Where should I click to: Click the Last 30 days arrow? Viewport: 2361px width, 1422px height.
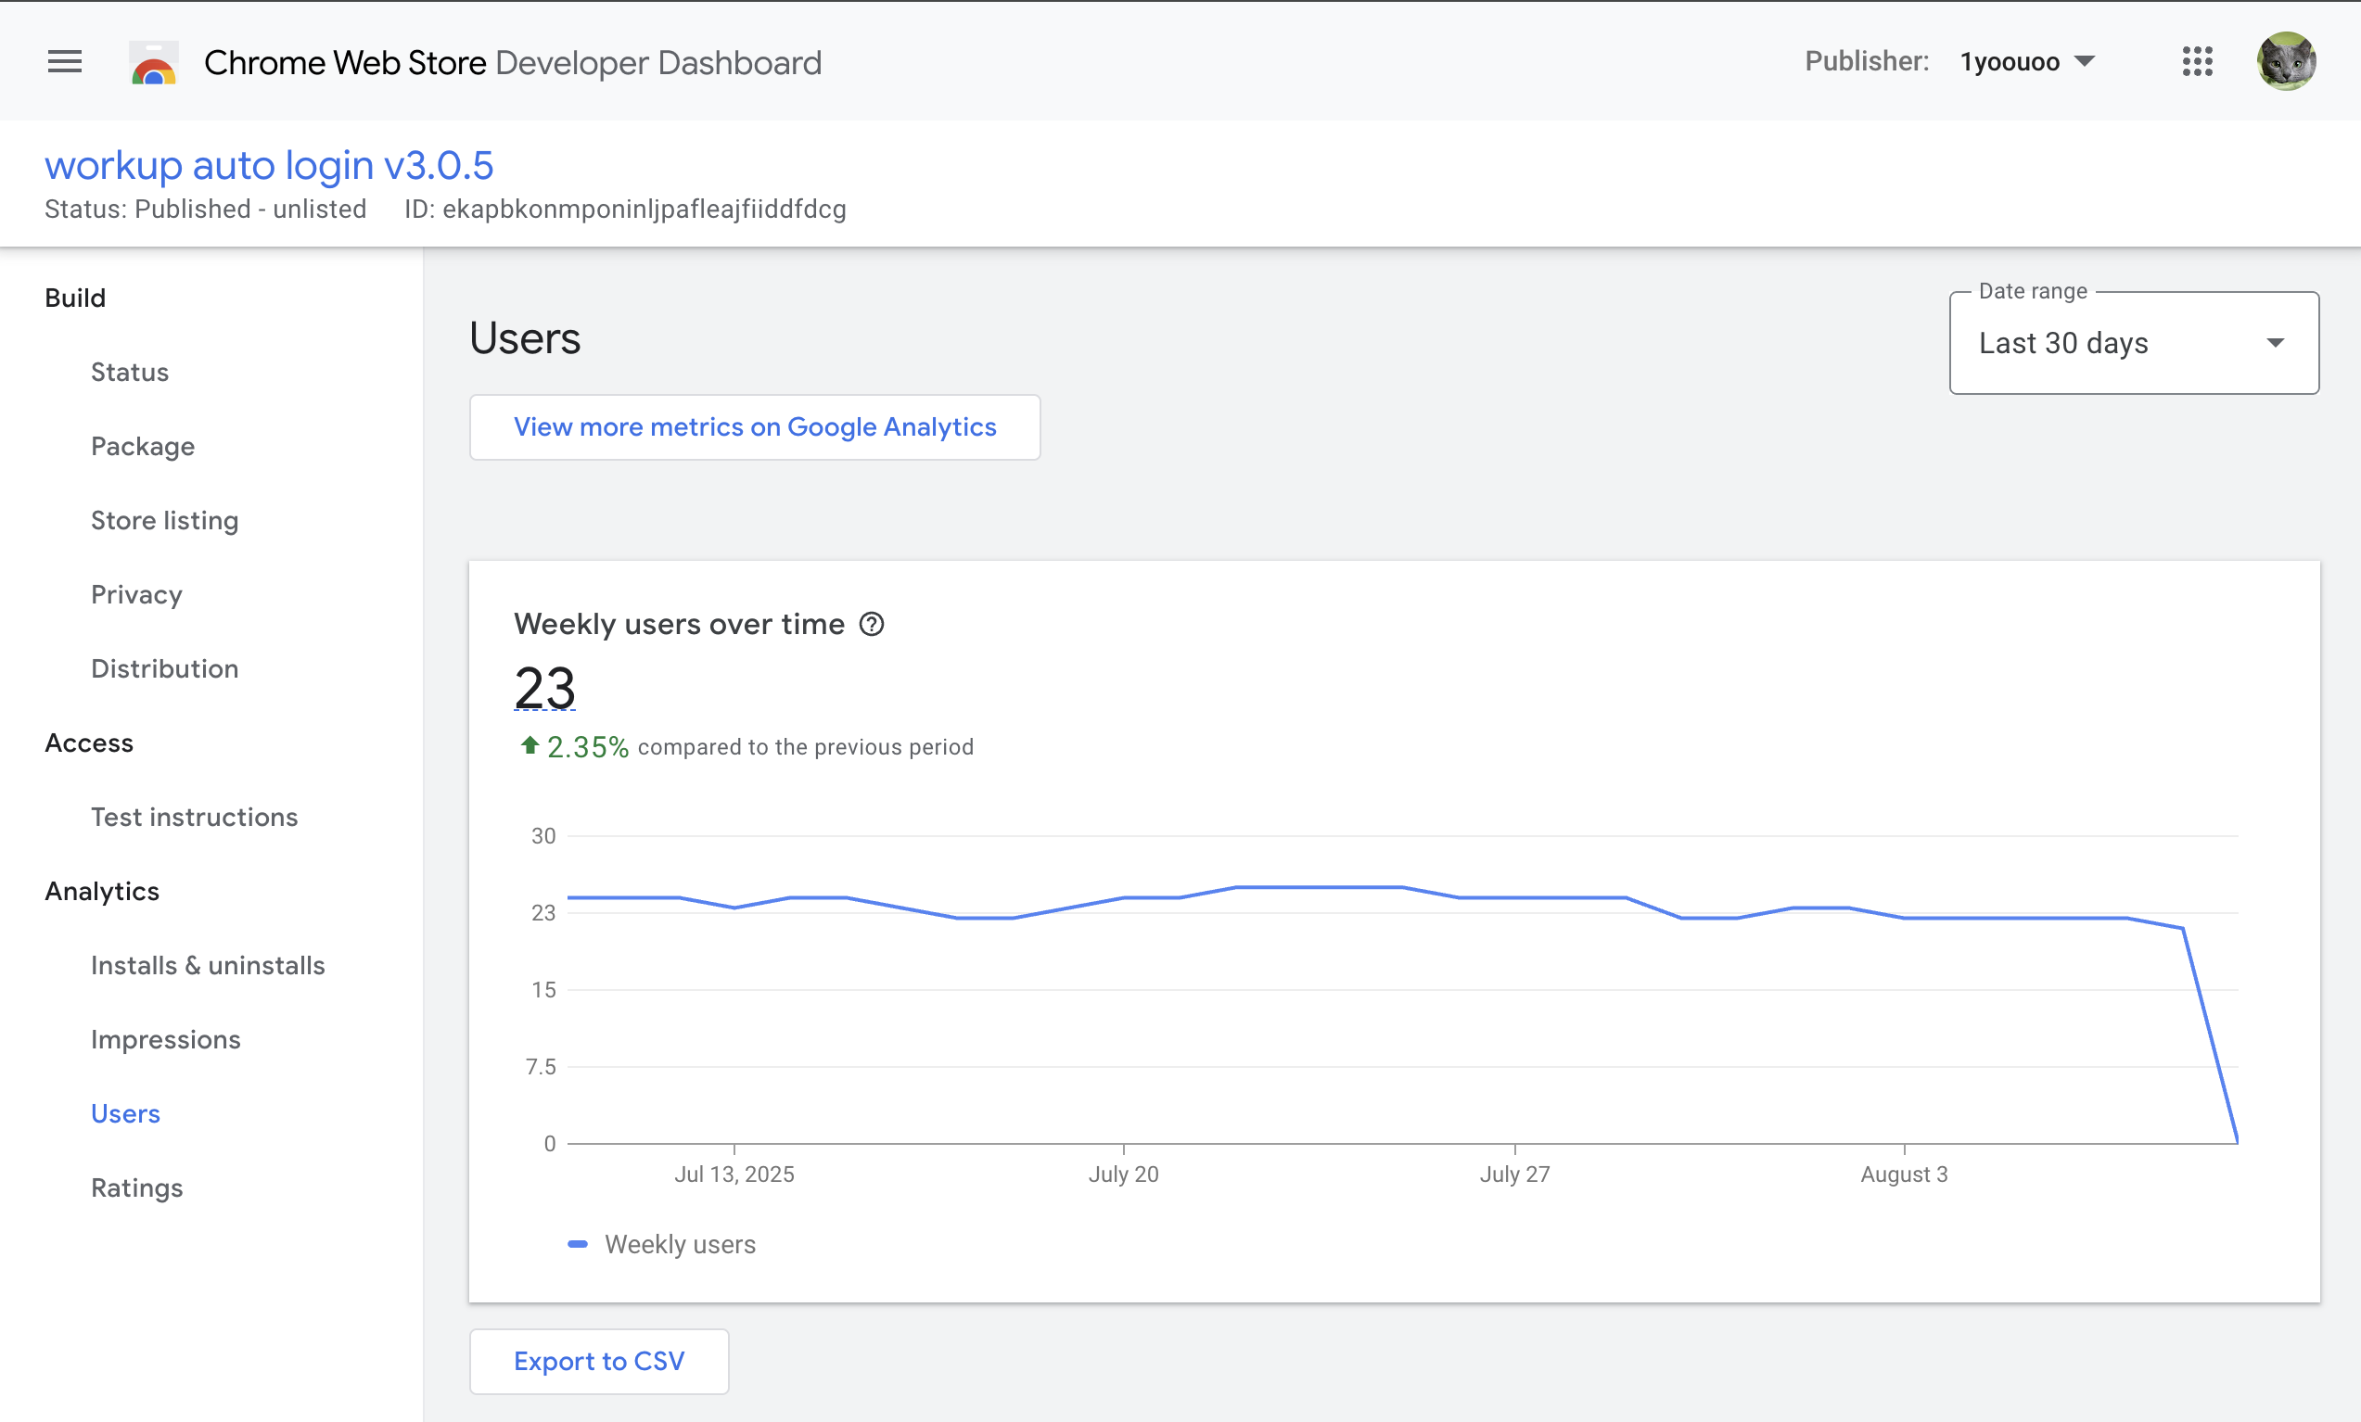[2275, 343]
